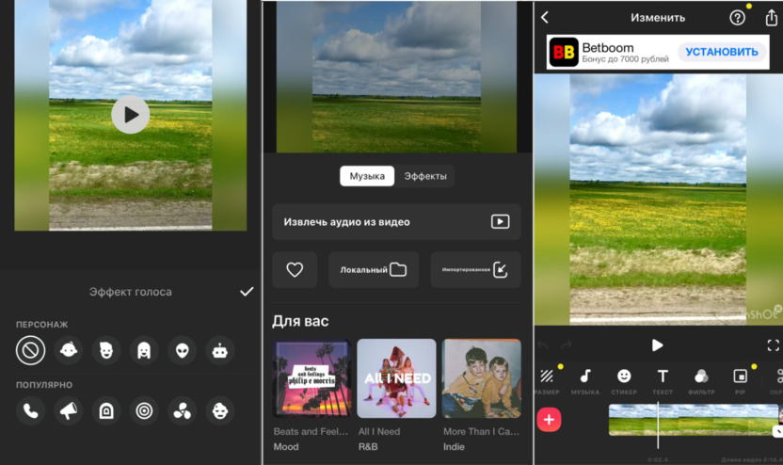This screenshot has width=783, height=465.
Task: Select the no-effect (none) voice option
Action: pyautogui.click(x=30, y=350)
